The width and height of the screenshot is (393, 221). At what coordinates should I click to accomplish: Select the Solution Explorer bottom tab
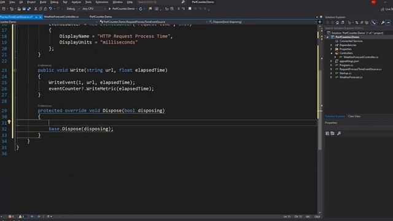335,116
